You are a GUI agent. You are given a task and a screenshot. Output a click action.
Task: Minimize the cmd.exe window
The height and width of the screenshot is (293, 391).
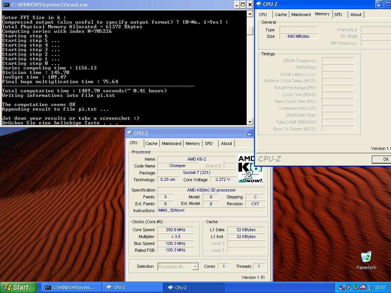(237, 5)
